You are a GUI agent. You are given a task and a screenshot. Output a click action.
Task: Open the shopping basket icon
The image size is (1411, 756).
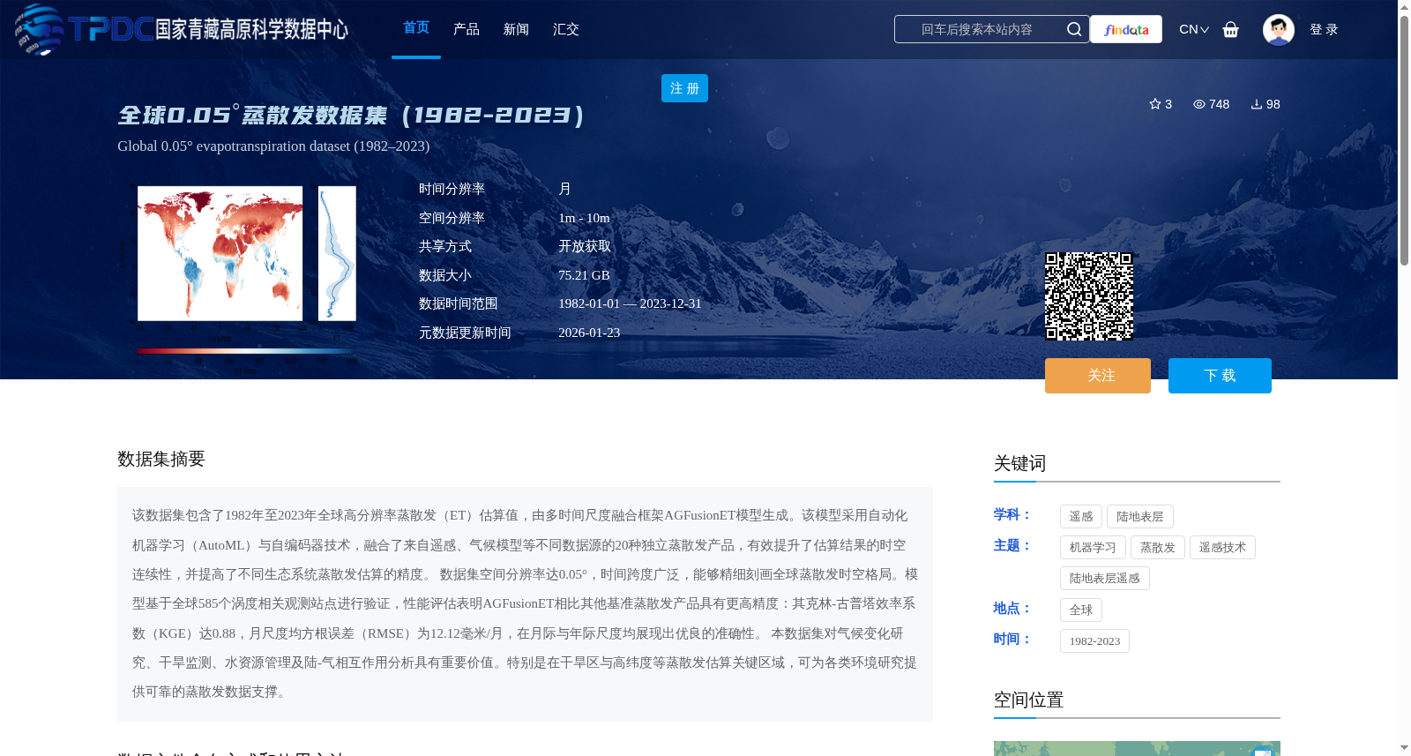tap(1230, 29)
